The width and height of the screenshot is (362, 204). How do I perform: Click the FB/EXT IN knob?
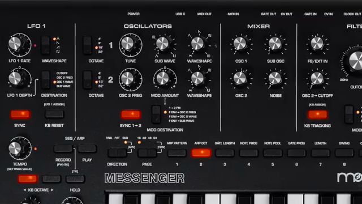pos(317,44)
